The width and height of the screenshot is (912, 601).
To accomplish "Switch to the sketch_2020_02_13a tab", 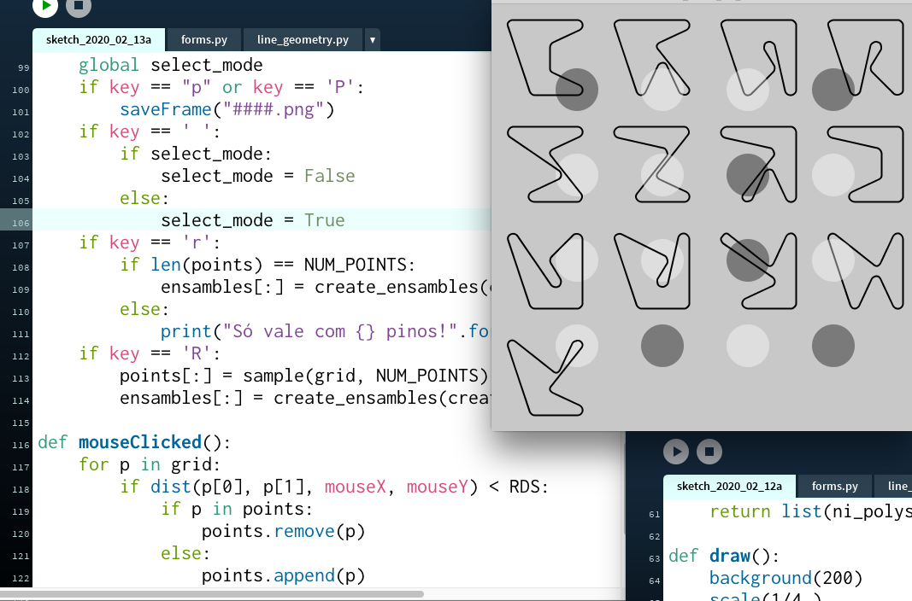I will (98, 39).
